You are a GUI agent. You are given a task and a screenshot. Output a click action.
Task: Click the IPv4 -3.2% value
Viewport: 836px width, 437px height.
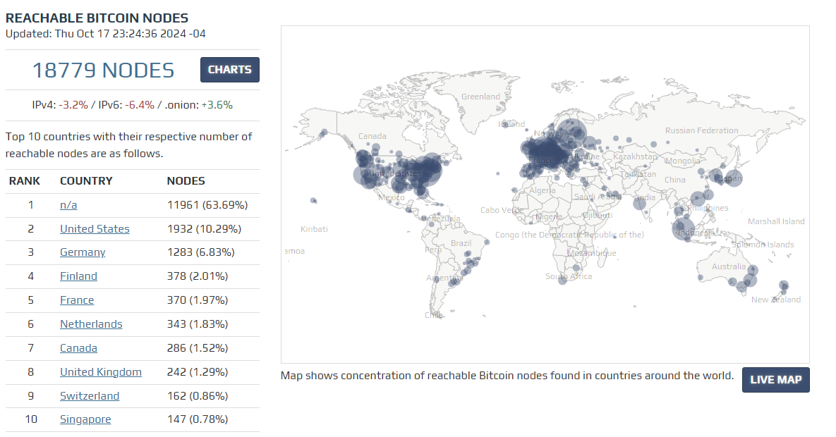tap(73, 106)
